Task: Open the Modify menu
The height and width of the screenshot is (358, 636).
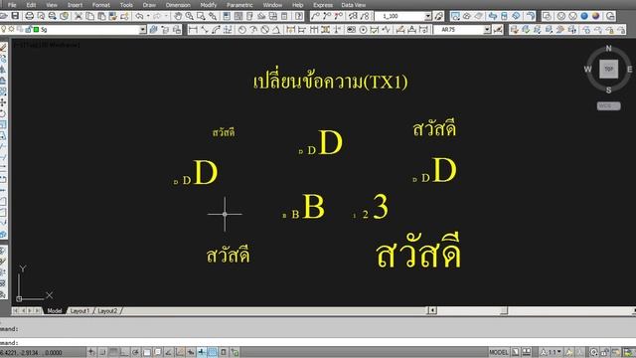Action: click(208, 5)
